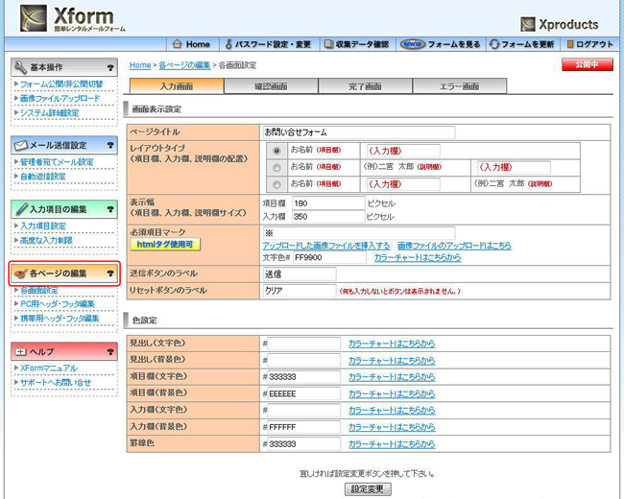This screenshot has width=624, height=499.
Task: Click the 必須項目マーク input field
Action: pyautogui.click(x=359, y=233)
